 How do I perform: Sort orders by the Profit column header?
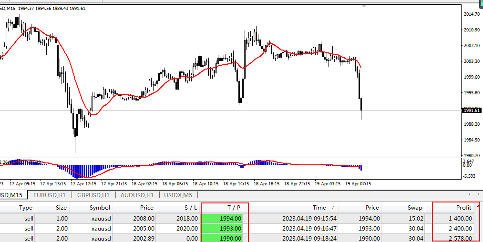click(463, 208)
